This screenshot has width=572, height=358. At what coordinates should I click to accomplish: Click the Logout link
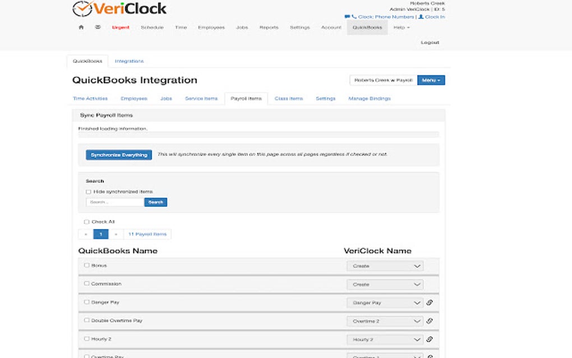(x=430, y=42)
